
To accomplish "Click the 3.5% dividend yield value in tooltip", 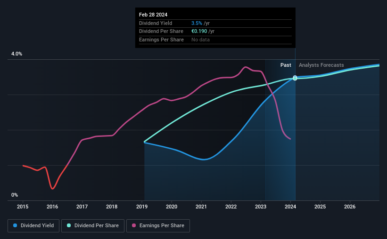I will [197, 23].
